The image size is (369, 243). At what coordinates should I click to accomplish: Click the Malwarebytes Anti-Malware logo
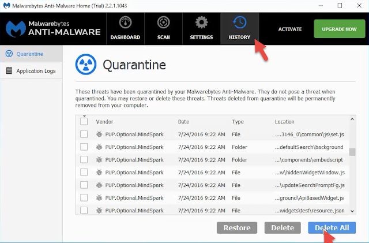coord(53,29)
